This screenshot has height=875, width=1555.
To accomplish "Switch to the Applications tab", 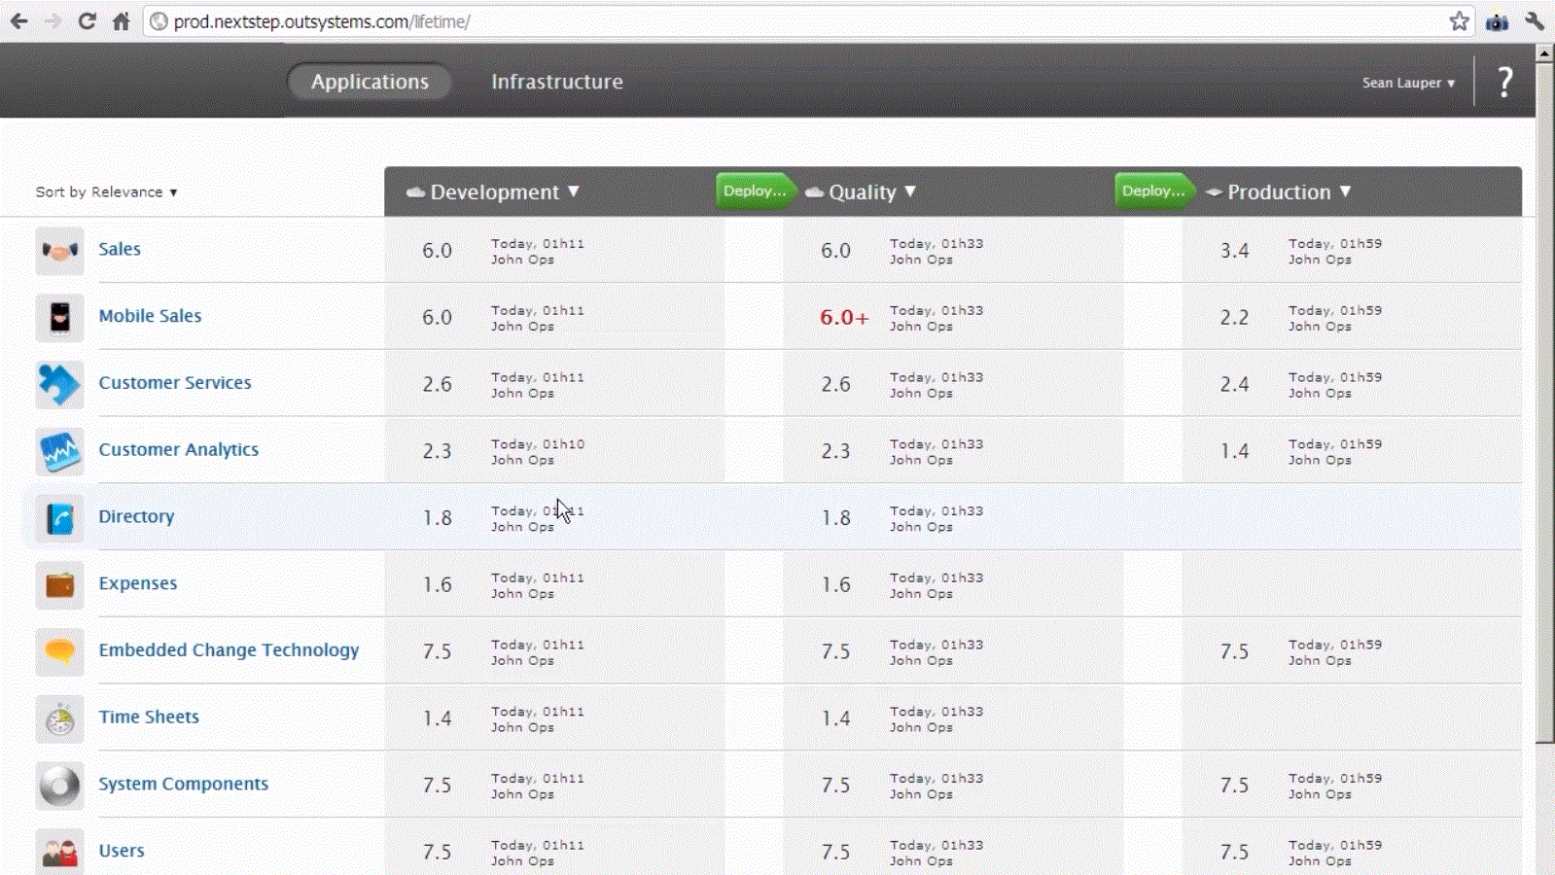I will pos(370,82).
